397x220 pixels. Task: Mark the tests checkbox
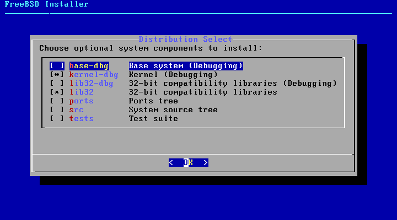tap(57, 119)
